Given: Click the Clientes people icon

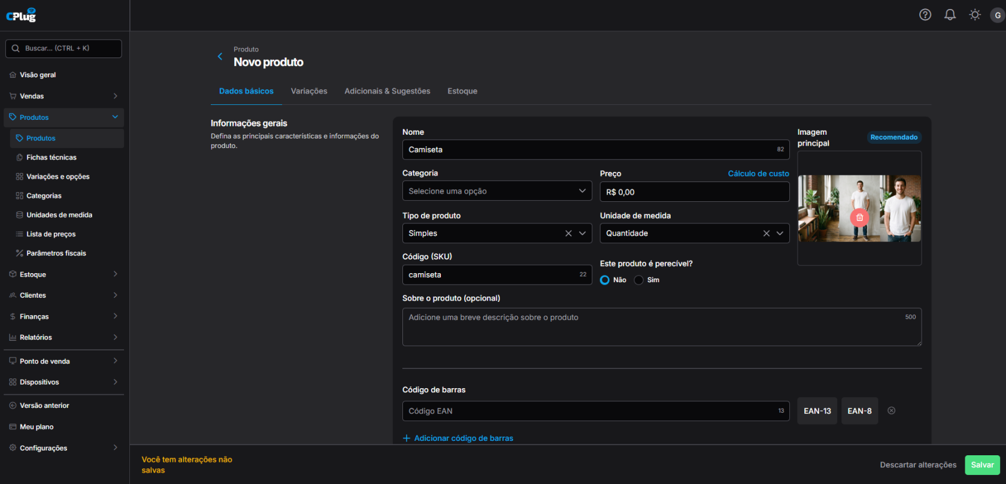Looking at the screenshot, I should (13, 295).
